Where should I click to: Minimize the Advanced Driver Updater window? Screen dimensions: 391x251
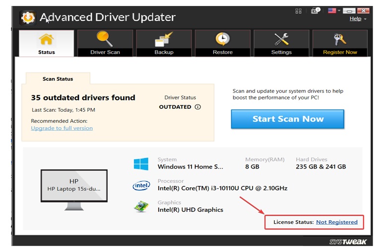tap(349, 11)
